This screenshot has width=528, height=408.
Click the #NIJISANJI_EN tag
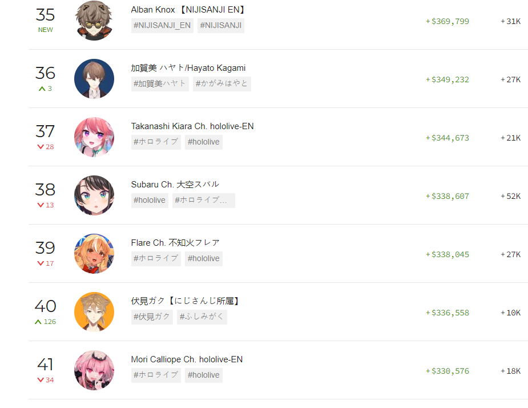pyautogui.click(x=162, y=26)
